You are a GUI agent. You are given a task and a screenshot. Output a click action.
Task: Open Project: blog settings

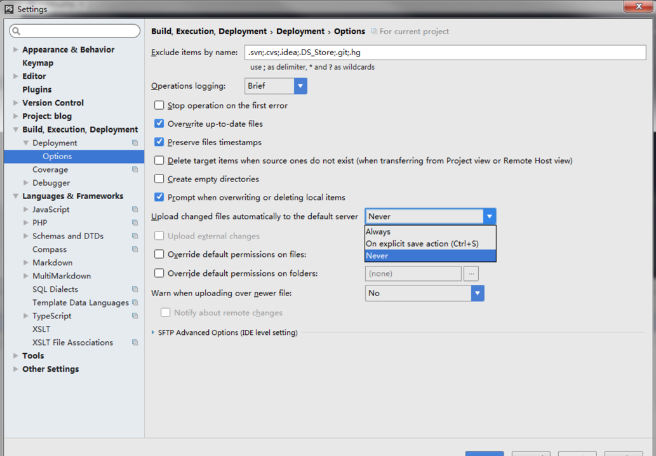[x=47, y=116]
